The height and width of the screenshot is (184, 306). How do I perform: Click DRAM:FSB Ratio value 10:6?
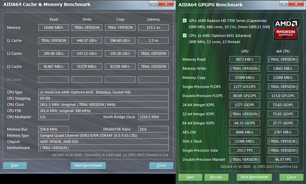(x=153, y=129)
